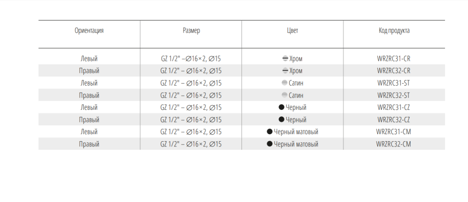The height and width of the screenshot is (202, 468).
Task: Click the Черный матовый label in the WRZRC31-CM row
Action: click(296, 132)
